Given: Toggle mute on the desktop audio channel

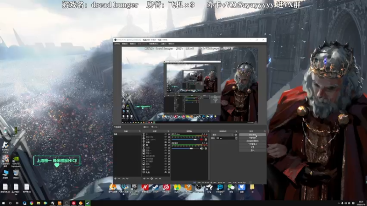Looking at the screenshot, I should pyautogui.click(x=201, y=148).
